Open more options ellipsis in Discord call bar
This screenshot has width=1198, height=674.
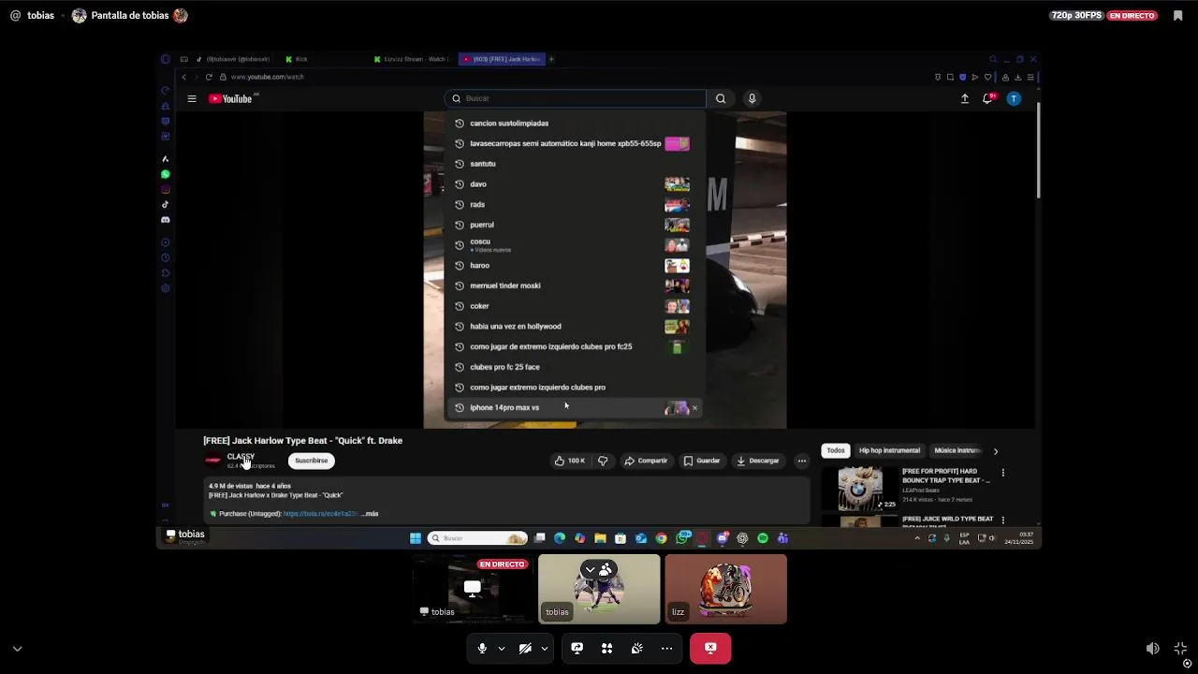[x=666, y=648]
